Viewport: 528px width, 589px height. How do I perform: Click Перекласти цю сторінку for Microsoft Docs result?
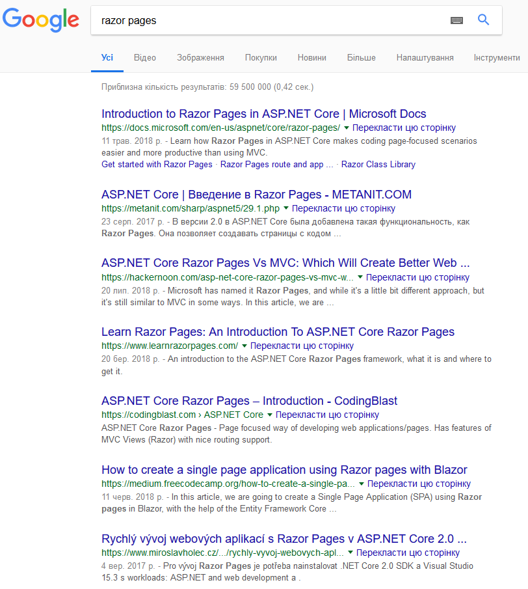pyautogui.click(x=404, y=128)
